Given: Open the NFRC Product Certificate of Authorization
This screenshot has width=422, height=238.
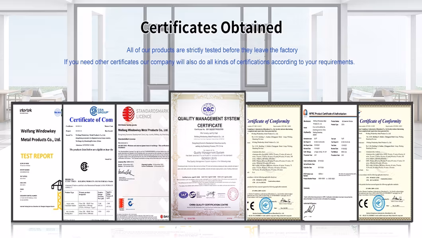Looking at the screenshot, I should click(330, 162).
